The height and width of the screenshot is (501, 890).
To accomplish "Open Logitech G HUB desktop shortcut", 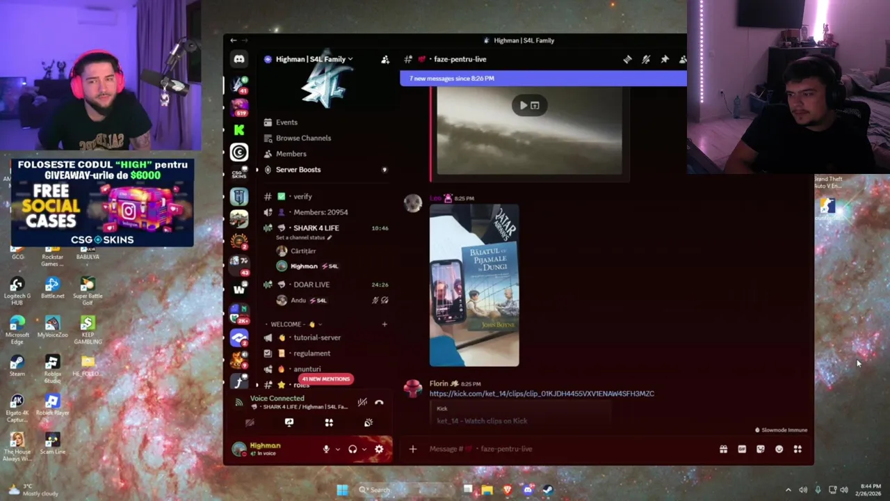I will click(17, 291).
